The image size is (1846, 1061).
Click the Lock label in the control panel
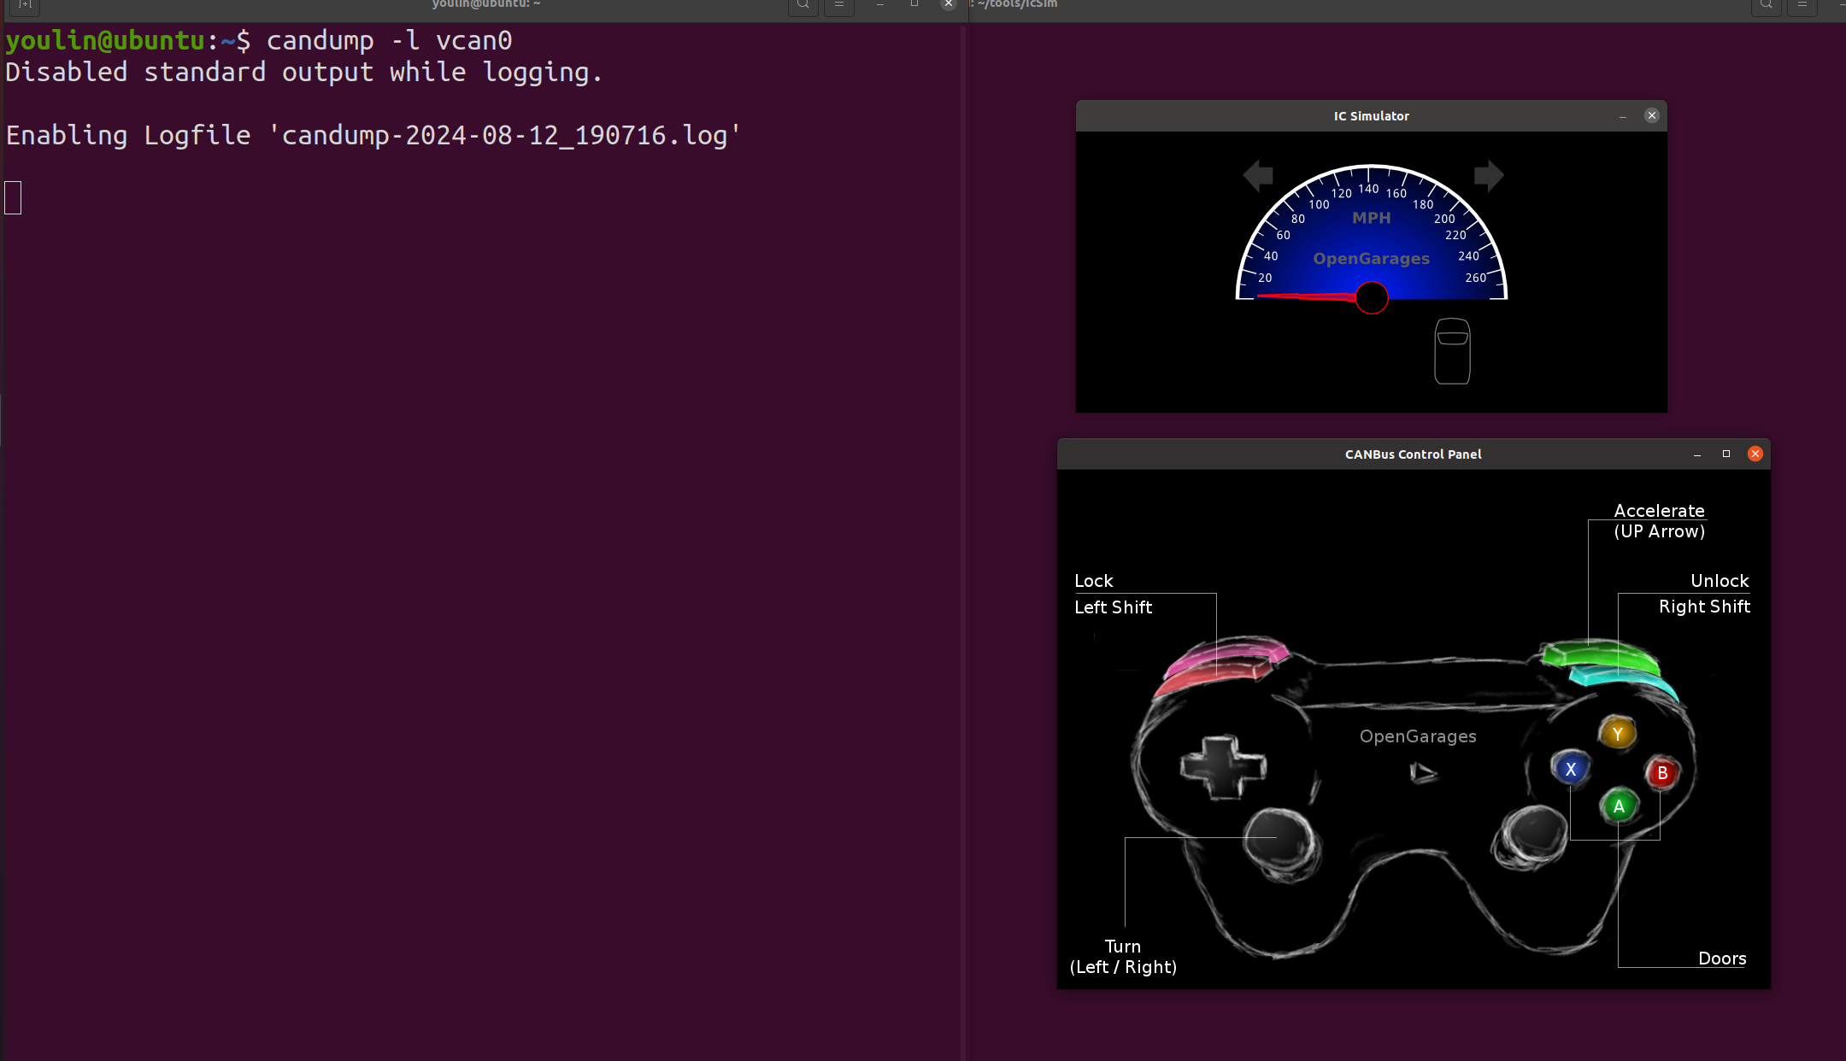[1094, 581]
